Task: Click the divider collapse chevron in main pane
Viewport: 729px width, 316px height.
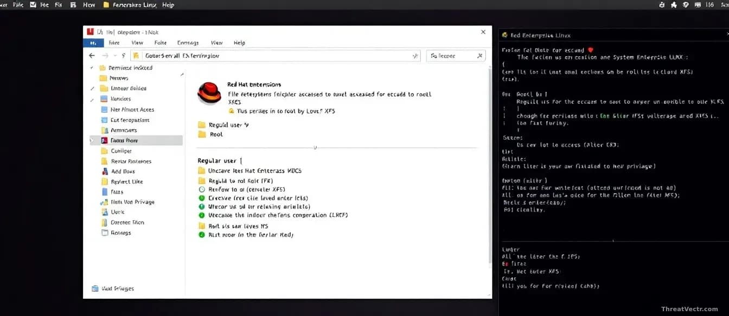Action: point(315,147)
